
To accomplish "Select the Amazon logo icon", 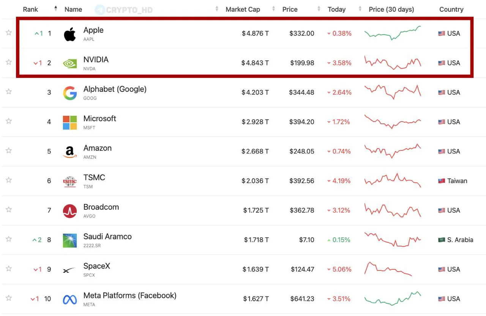I will click(x=70, y=152).
